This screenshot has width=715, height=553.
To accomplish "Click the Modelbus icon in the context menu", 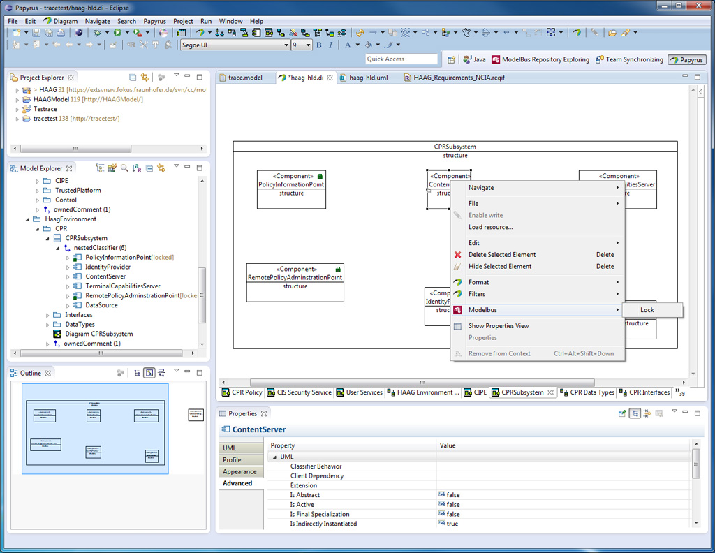I will coord(458,310).
